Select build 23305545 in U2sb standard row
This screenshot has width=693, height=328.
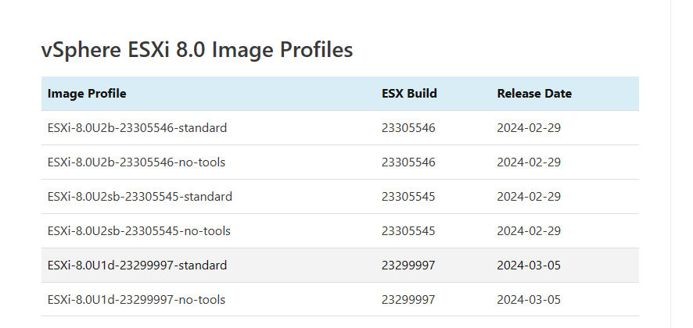pyautogui.click(x=408, y=197)
